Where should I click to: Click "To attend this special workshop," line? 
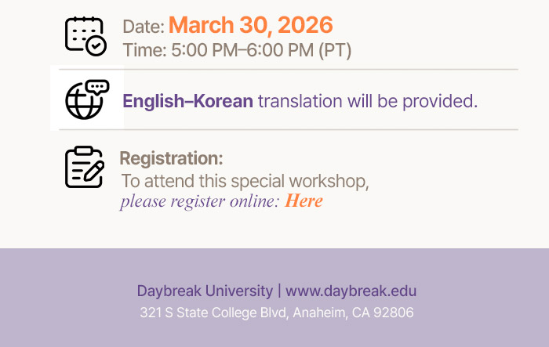[x=245, y=181]
